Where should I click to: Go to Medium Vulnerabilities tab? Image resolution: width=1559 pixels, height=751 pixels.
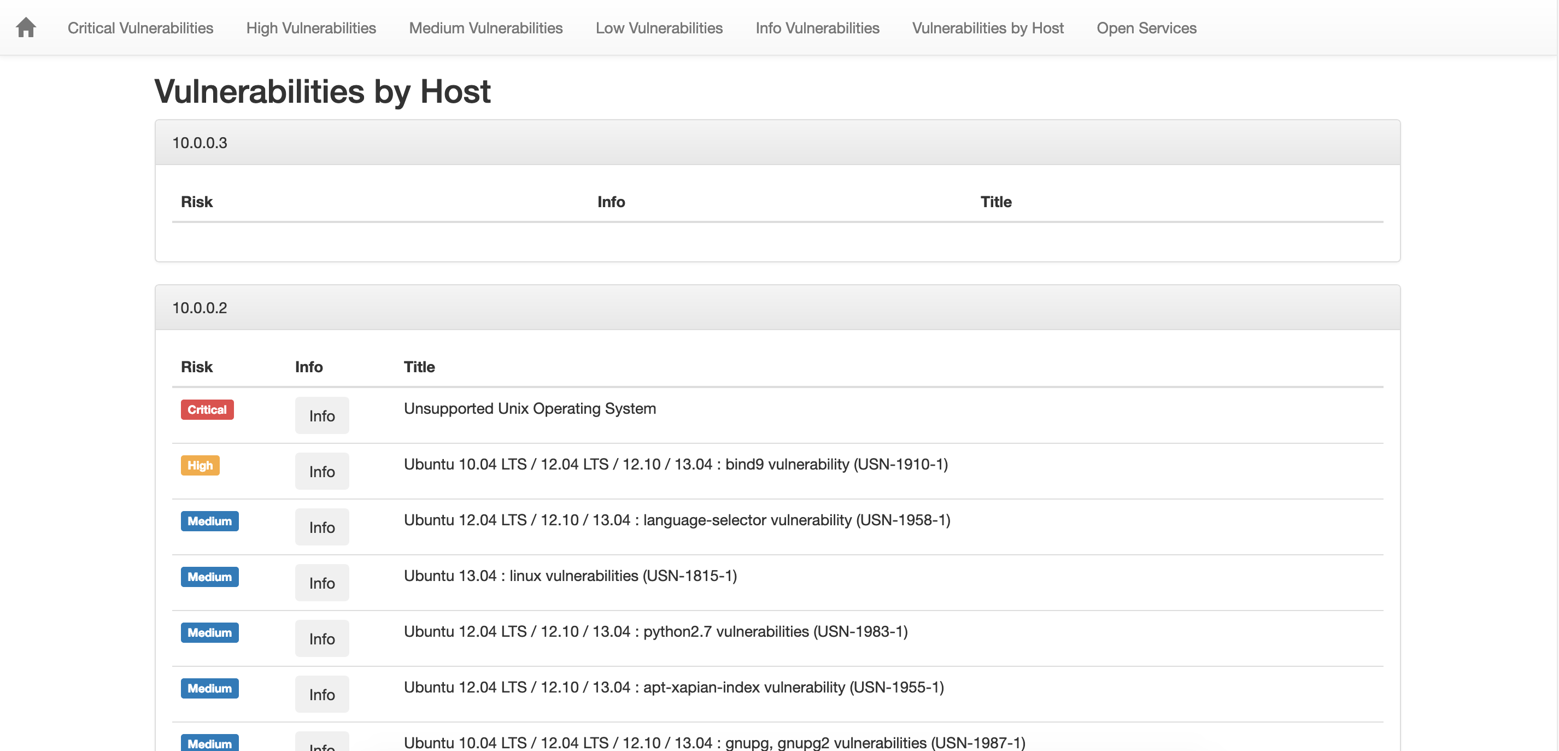click(485, 28)
